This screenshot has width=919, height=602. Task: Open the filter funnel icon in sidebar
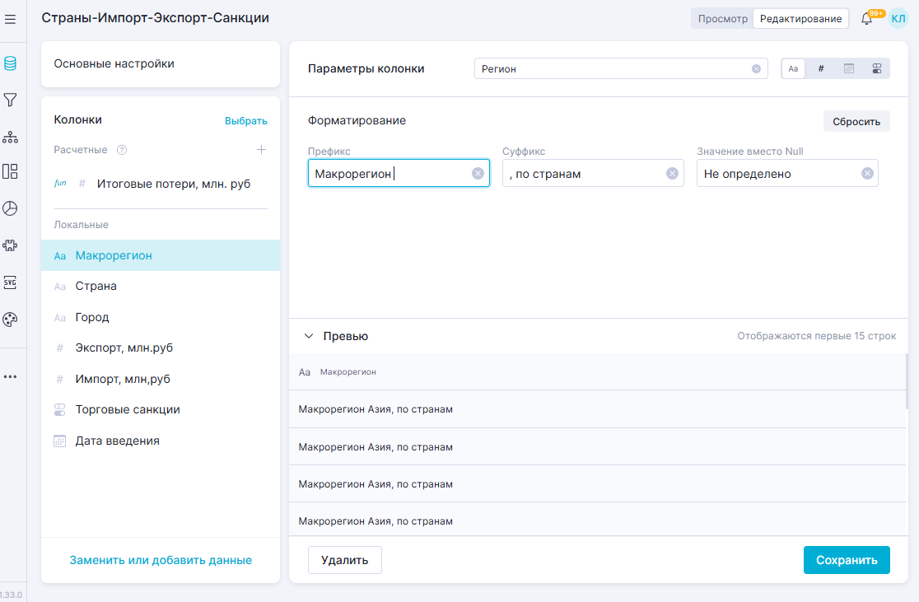pos(11,100)
